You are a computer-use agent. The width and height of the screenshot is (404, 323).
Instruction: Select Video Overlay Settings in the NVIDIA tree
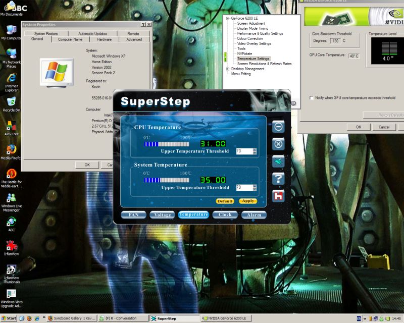click(254, 43)
